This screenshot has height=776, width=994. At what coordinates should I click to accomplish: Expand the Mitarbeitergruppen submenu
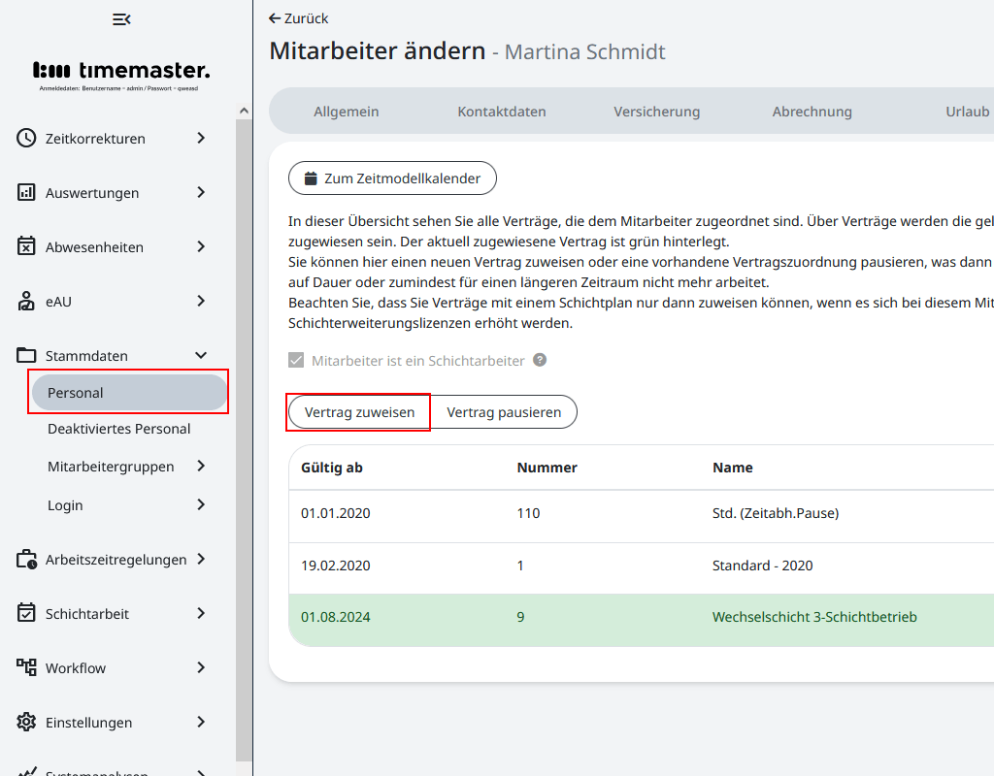click(x=201, y=467)
